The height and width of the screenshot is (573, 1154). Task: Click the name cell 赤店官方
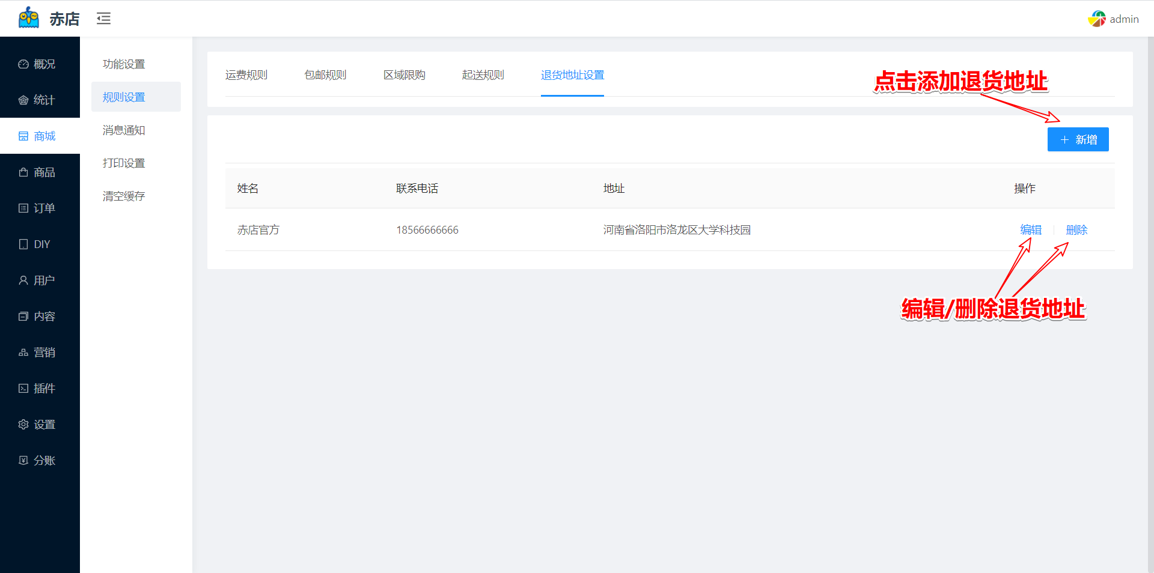[258, 230]
